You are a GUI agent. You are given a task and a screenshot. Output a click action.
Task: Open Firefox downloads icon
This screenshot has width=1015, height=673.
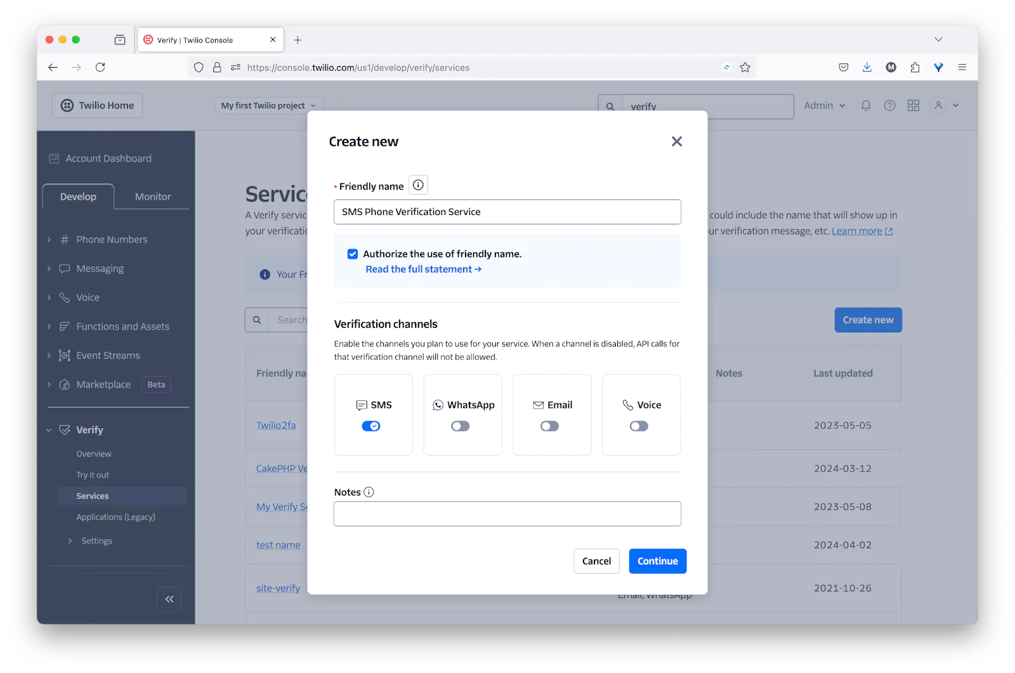click(867, 67)
